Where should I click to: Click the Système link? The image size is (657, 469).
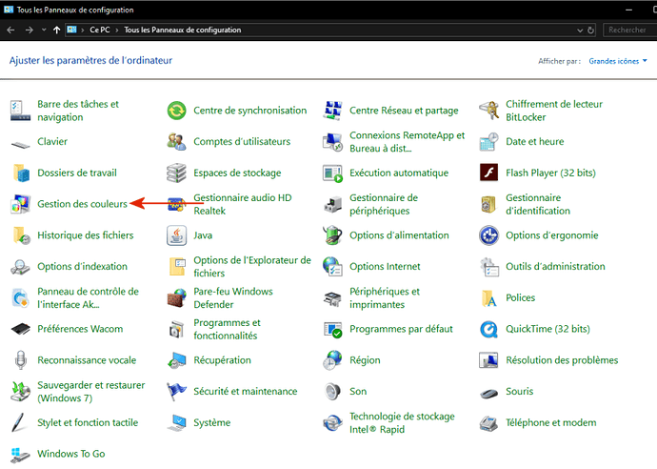point(211,422)
